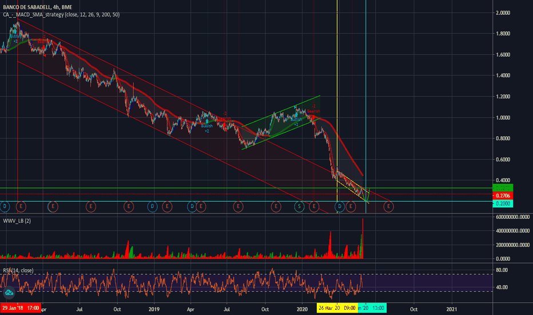Click the BANCO DE SABADELL, 4h, BME title
Image resolution: width=533 pixels, height=315 pixels.
[37, 7]
